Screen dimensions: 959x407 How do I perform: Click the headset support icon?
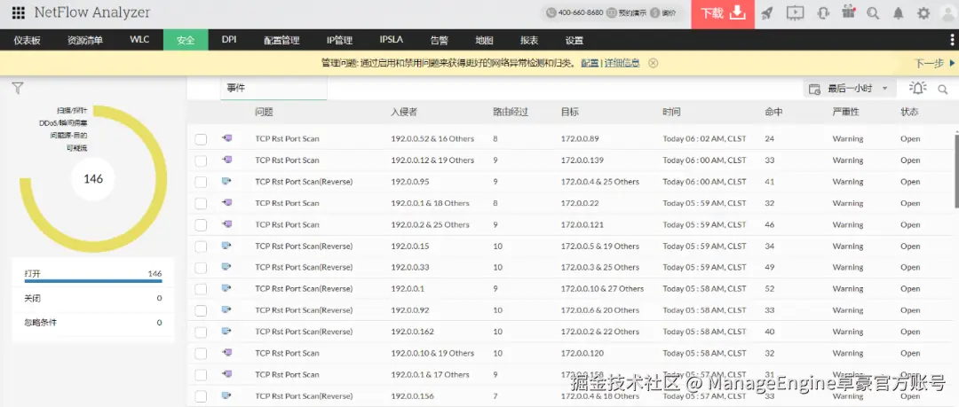pyautogui.click(x=822, y=12)
